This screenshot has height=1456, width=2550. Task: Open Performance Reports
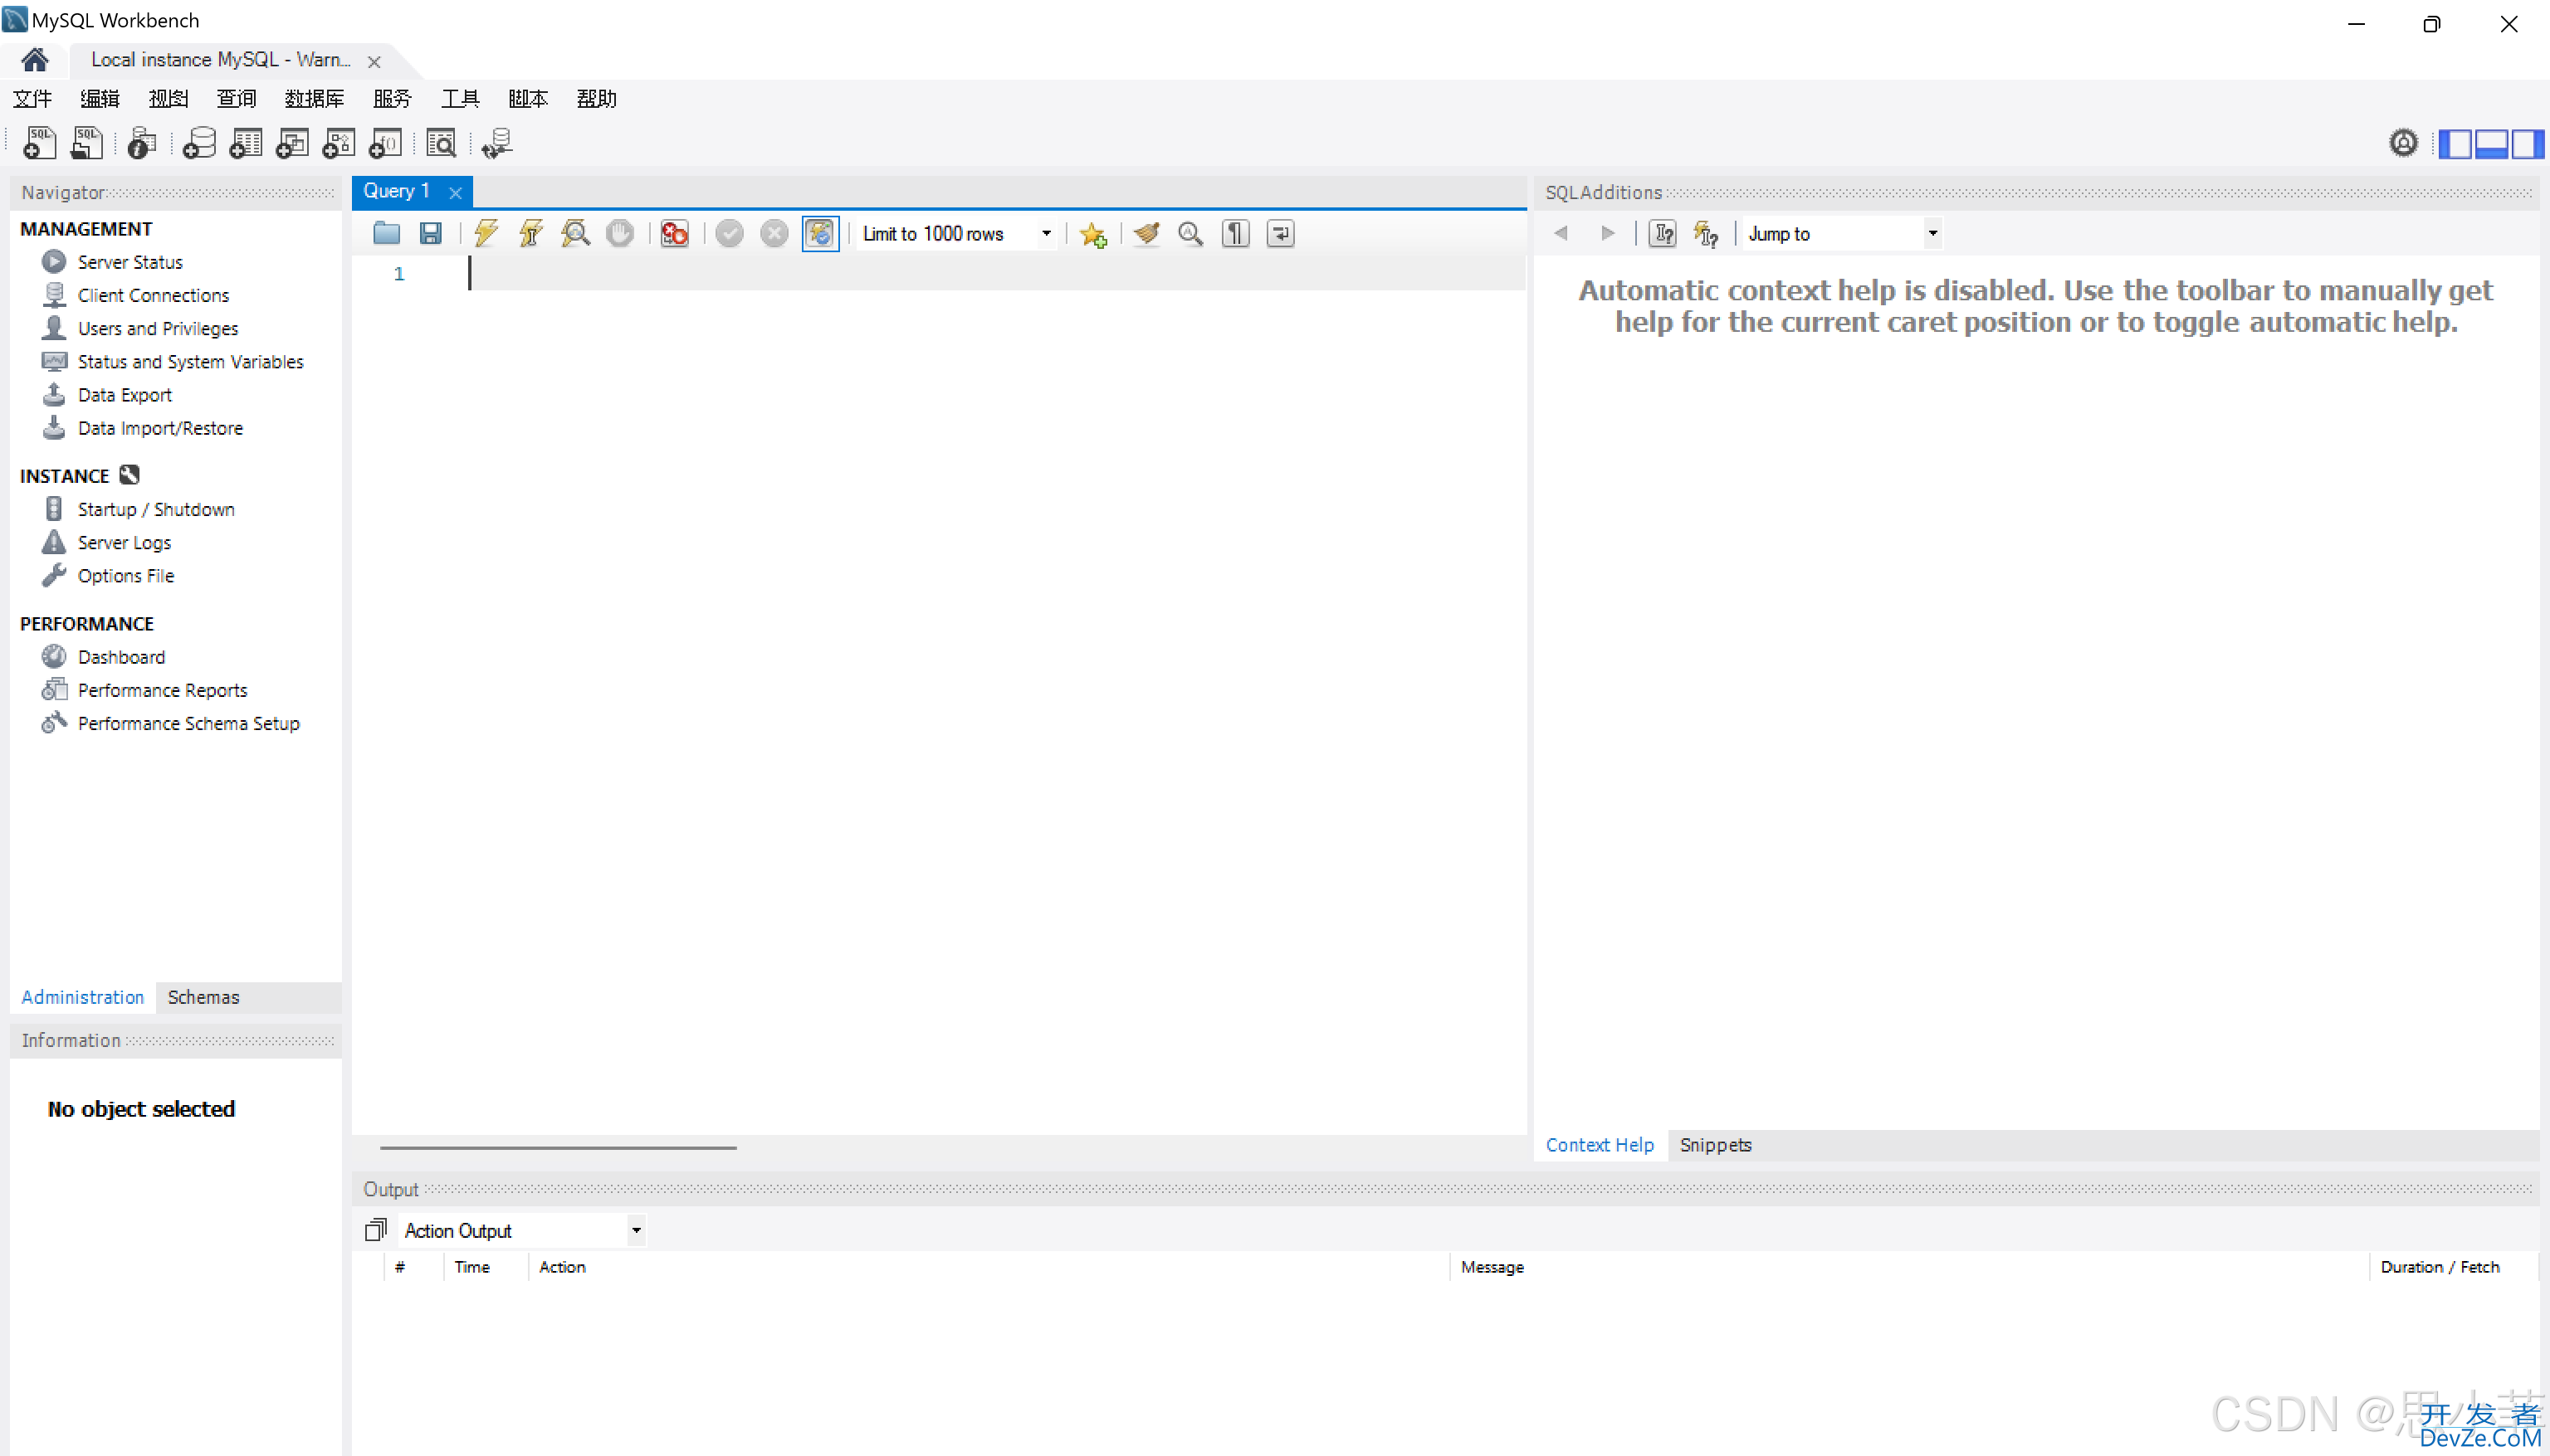tap(162, 690)
